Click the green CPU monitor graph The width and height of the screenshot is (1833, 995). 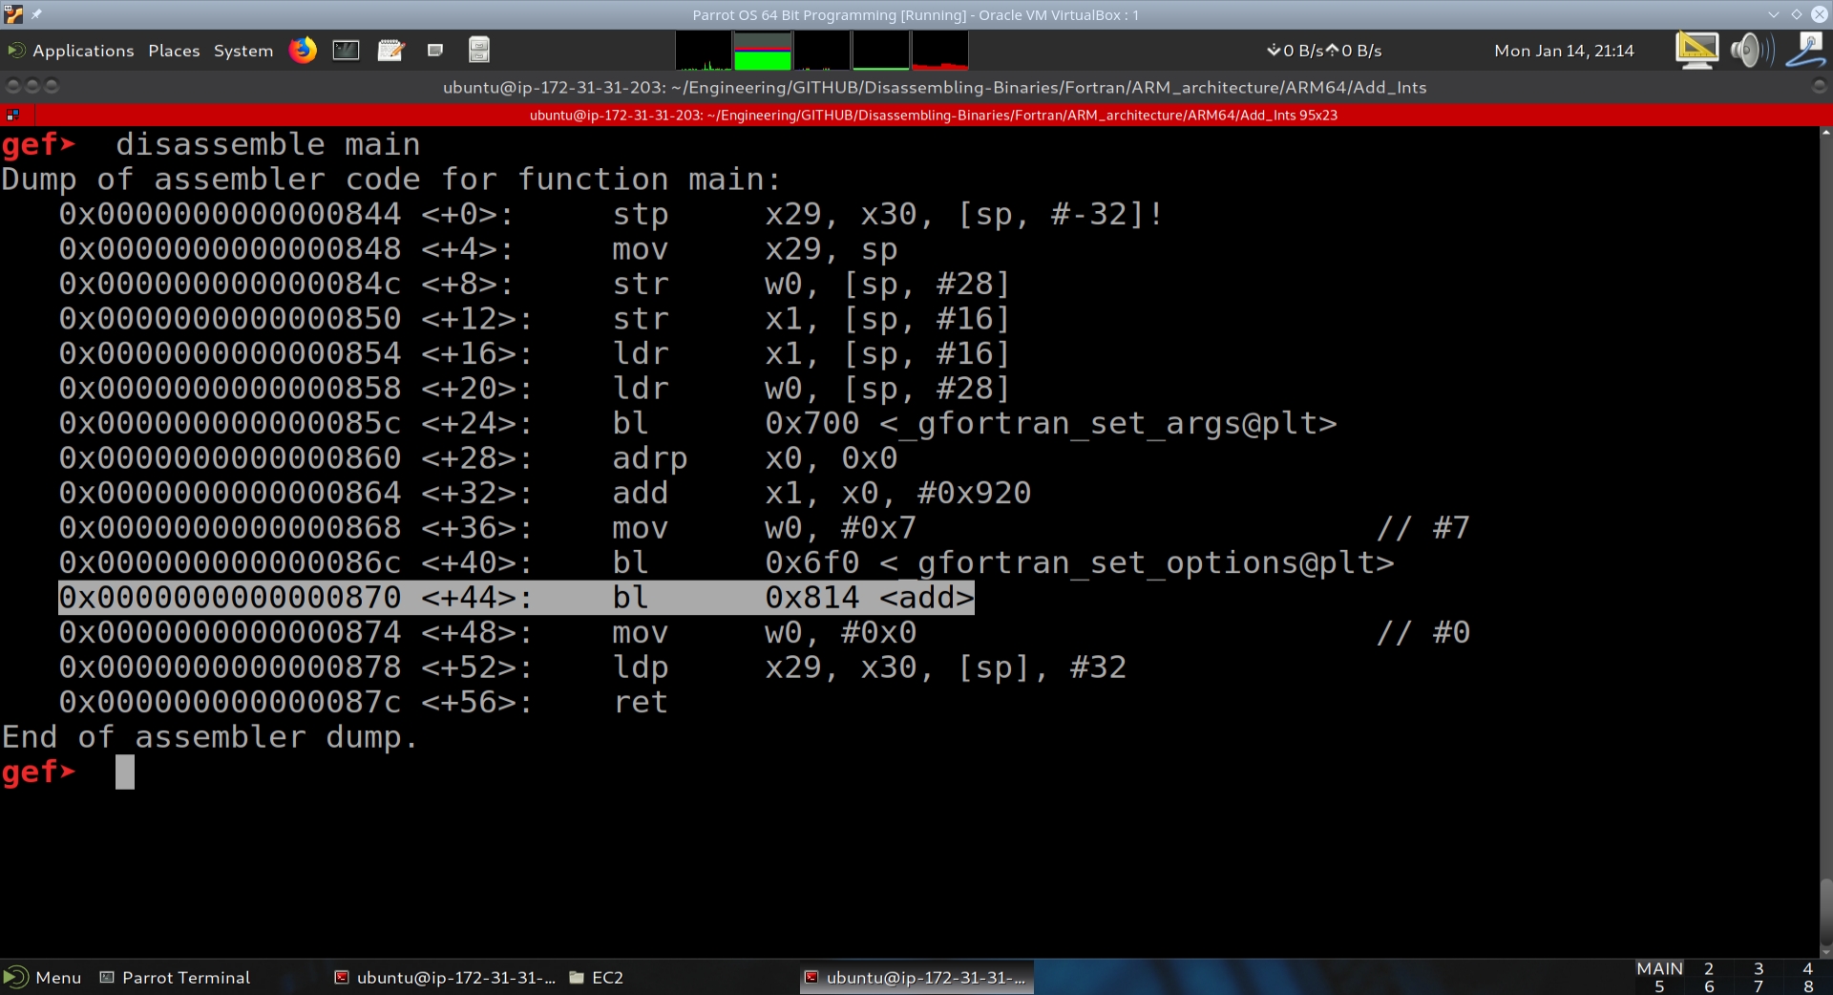pos(762,51)
